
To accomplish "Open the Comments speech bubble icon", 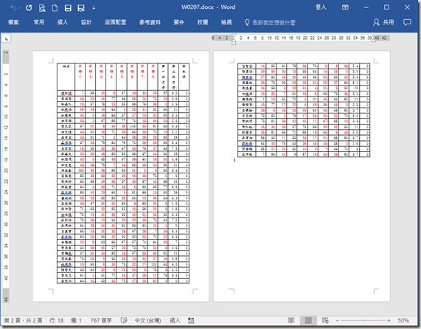I will coord(407,22).
